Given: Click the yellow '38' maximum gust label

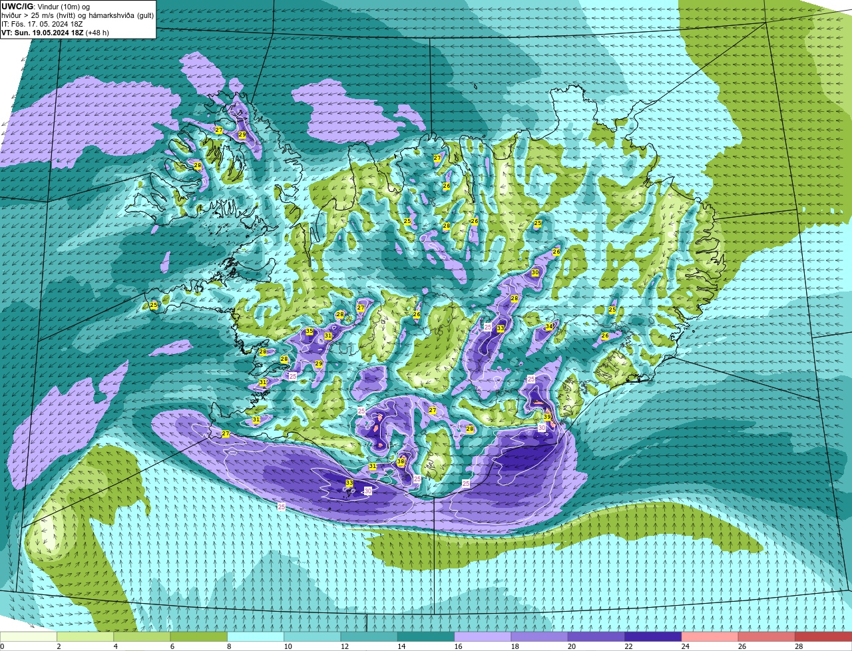Looking at the screenshot, I should click(401, 462).
